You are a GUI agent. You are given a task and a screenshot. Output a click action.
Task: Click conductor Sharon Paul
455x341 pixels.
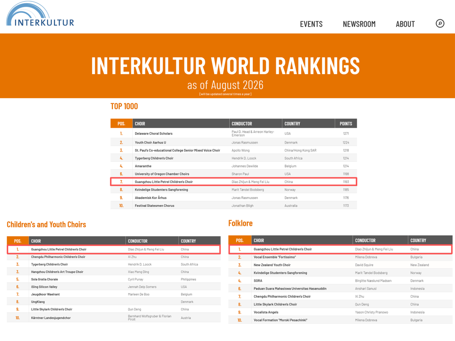click(x=240, y=174)
